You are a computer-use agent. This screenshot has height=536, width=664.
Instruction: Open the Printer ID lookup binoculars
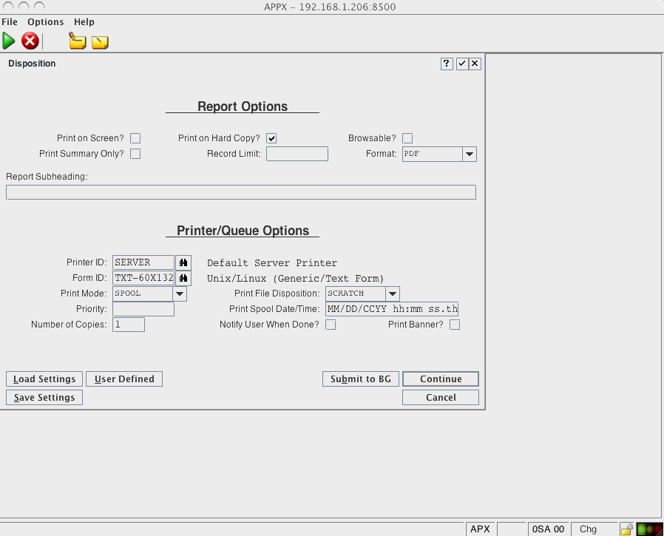pyautogui.click(x=182, y=262)
